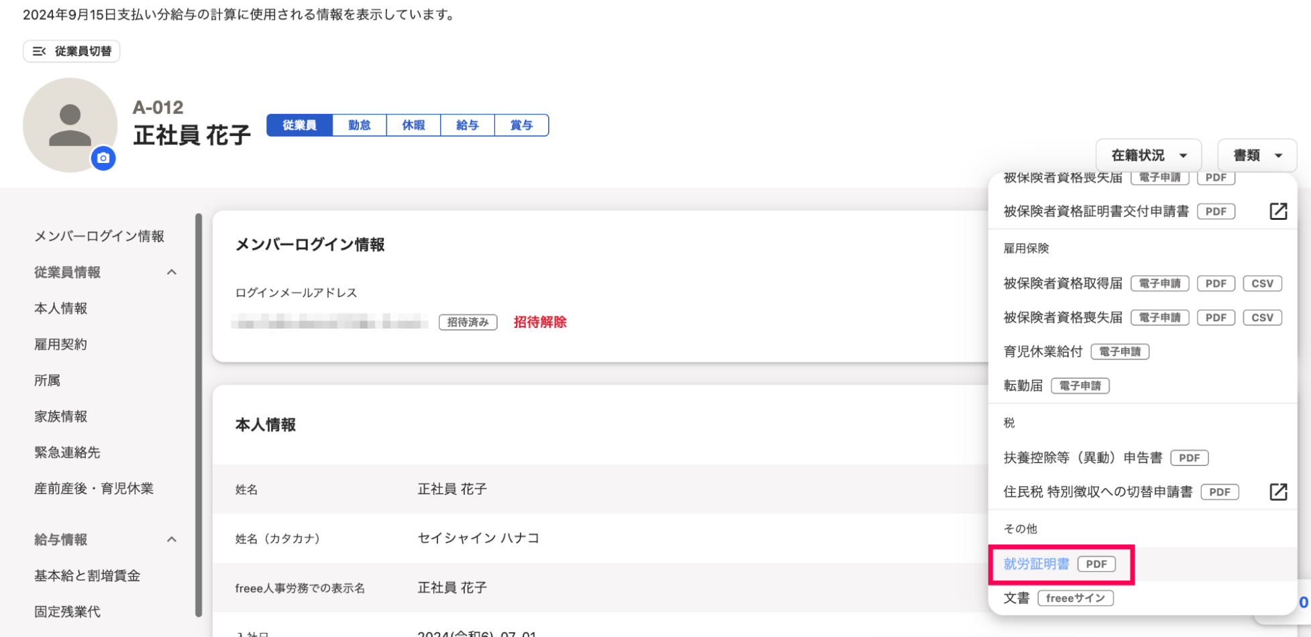Select 所属 in the sidebar
Screen dimensions: 1311x637
pyautogui.click(x=48, y=381)
